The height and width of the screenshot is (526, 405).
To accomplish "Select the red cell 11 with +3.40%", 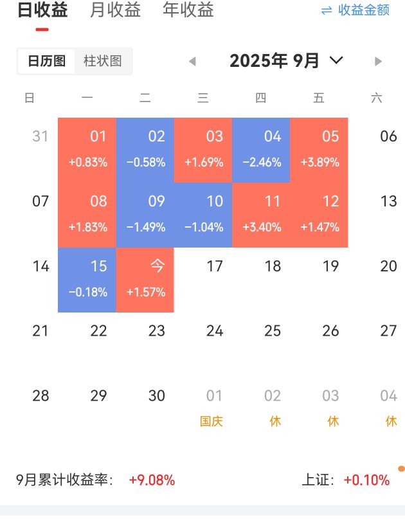I will coord(261,215).
